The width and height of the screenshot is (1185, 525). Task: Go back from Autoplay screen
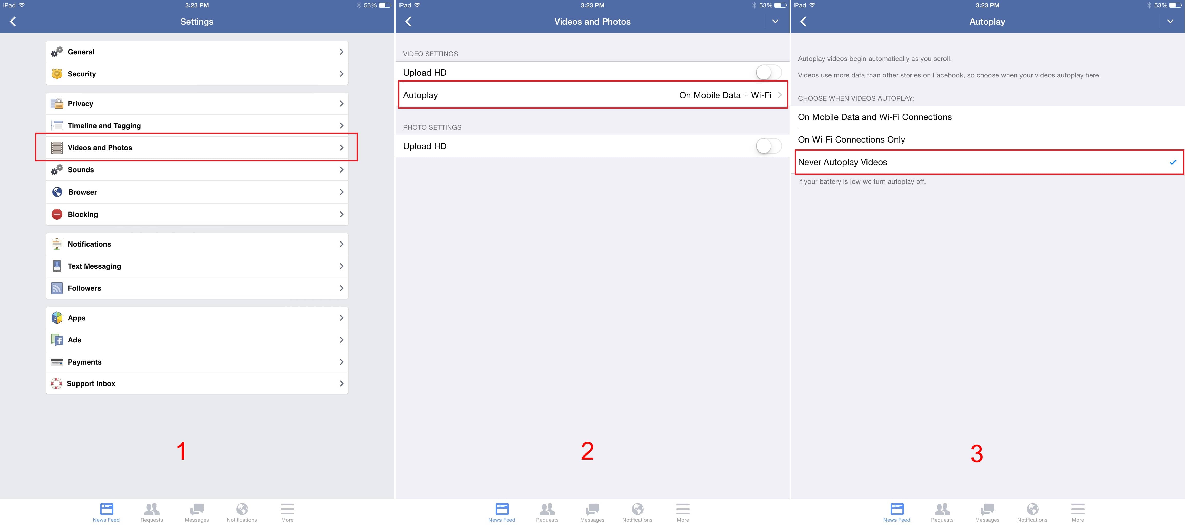click(x=803, y=22)
